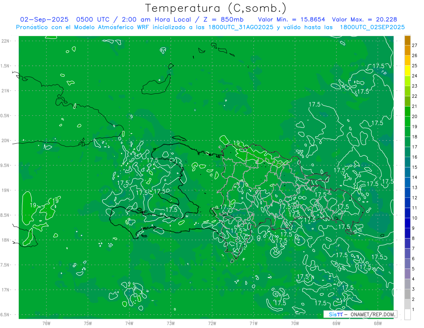The height and width of the screenshot is (328, 424).
Task: Click the "17N" latitude label
Action: coord(5,290)
